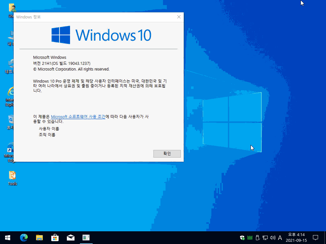Viewport: 326px width, 244px height.
Task: Open the Start menu Windows button
Action: pos(8,238)
